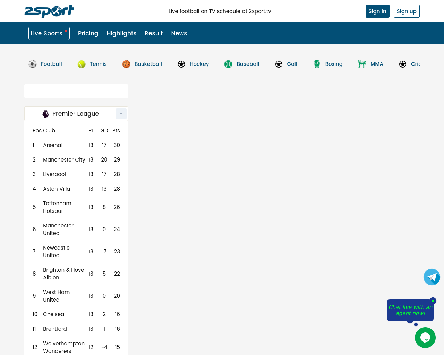
Task: Open the Basketball category link
Action: coord(148,64)
